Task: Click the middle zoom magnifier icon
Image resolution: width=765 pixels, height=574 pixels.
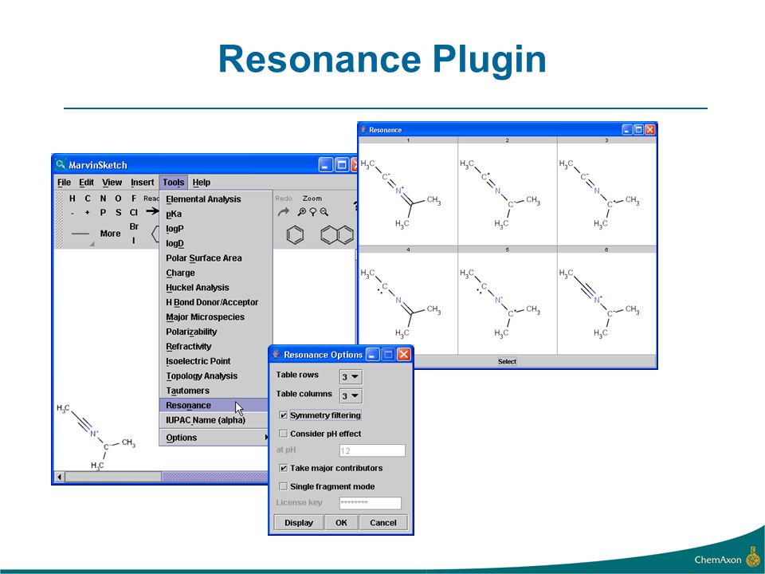Action: [312, 212]
